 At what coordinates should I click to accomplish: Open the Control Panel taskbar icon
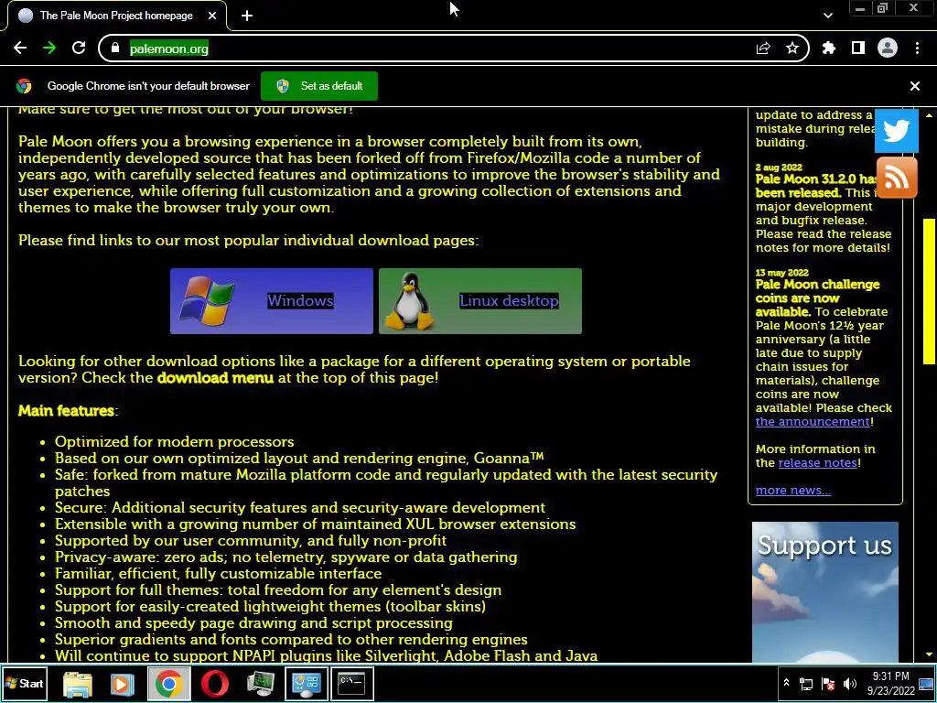tap(306, 684)
